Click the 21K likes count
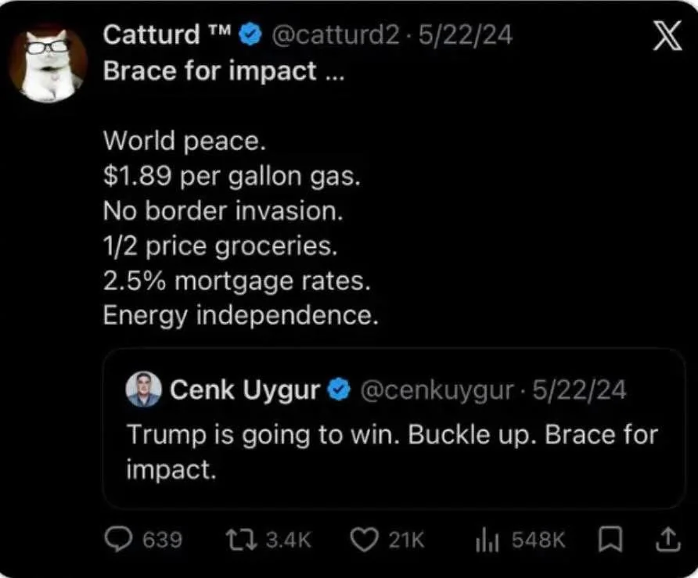 [406, 540]
